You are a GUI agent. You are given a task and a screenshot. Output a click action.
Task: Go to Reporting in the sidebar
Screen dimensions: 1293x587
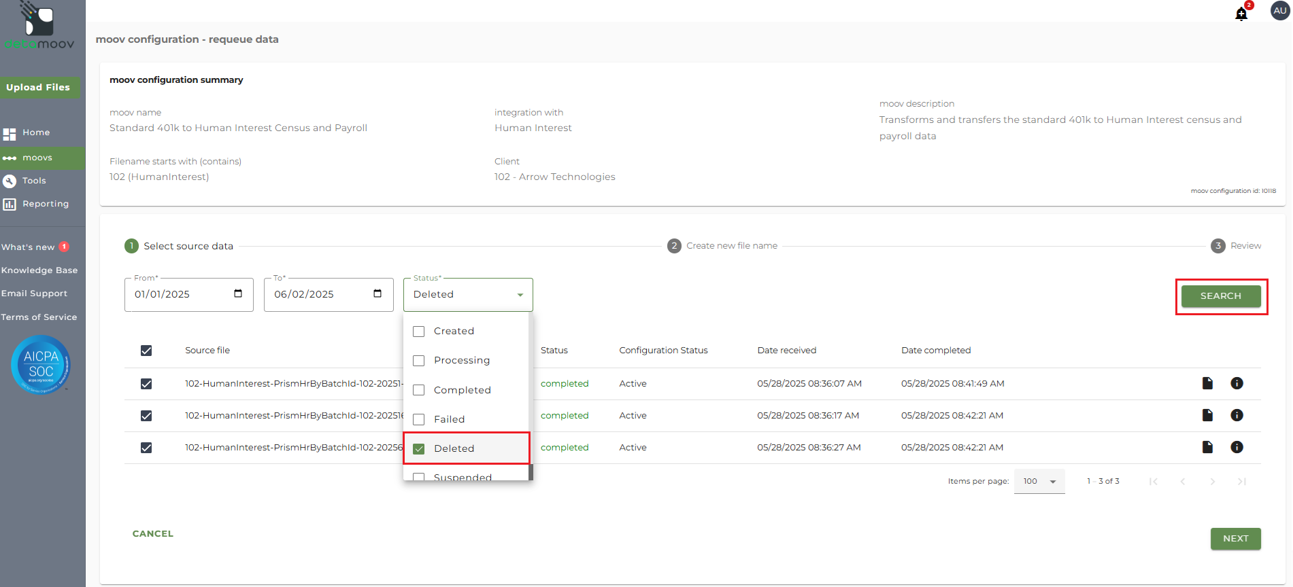(45, 204)
